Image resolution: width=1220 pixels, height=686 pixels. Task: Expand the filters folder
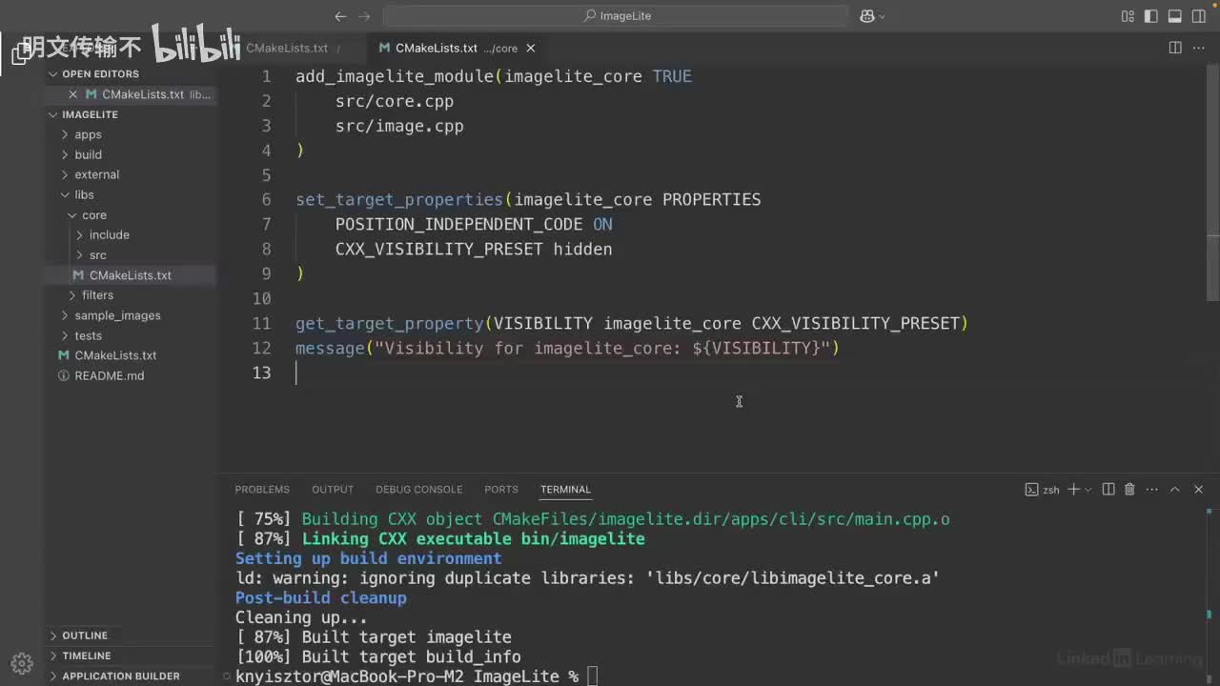click(x=97, y=295)
